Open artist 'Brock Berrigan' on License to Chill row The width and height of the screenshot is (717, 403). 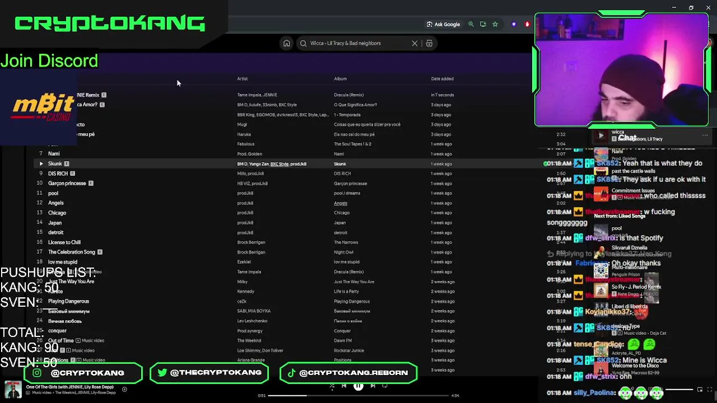tap(251, 242)
